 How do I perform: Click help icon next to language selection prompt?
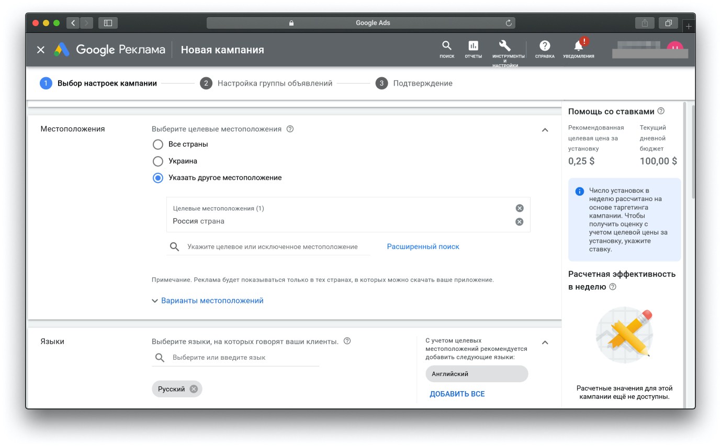coord(347,341)
